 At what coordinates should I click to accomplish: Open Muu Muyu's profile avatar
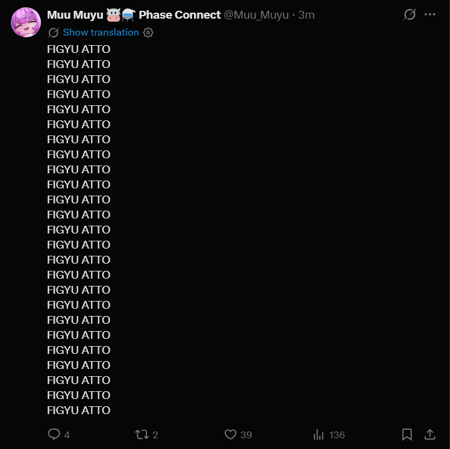26,22
